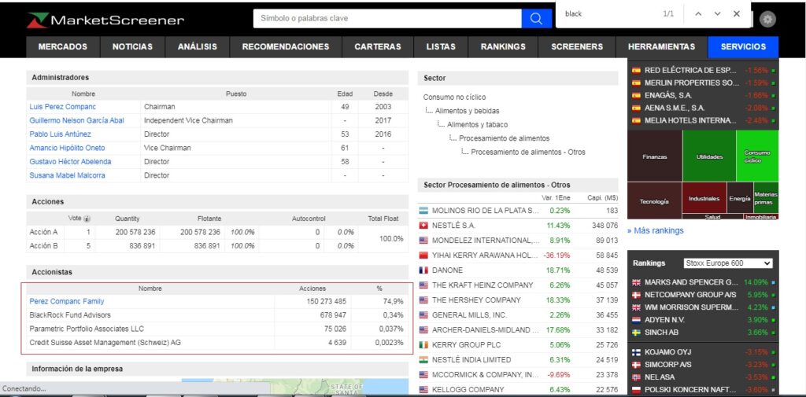The image size is (806, 397).
Task: Open the Stoxx Europe 600 rankings dropdown
Action: pyautogui.click(x=727, y=263)
